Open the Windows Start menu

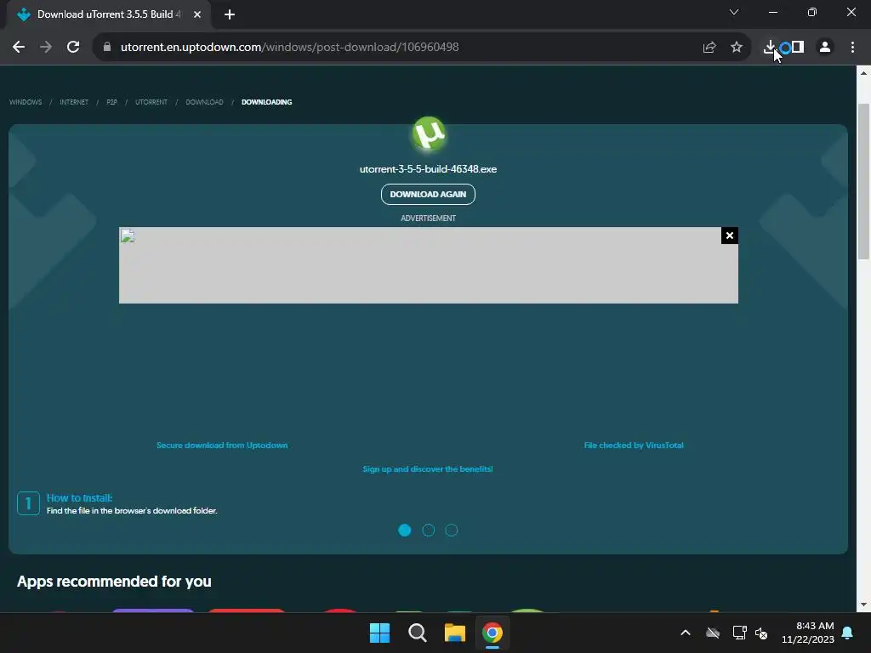[x=380, y=633]
